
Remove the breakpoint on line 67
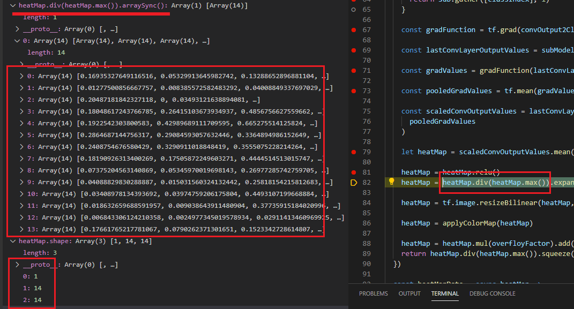[x=354, y=30]
